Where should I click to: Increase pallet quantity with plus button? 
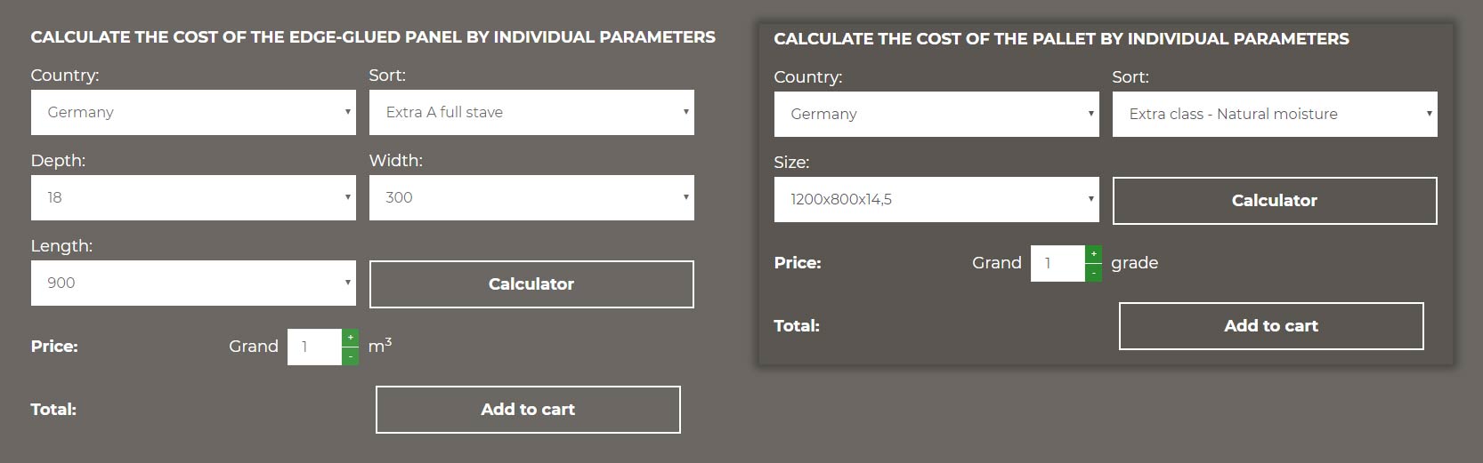[1094, 254]
